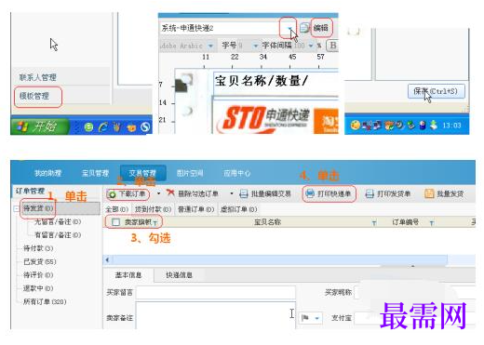Open the Adobe Arabic font dropdown
The image size is (484, 345).
[210, 46]
